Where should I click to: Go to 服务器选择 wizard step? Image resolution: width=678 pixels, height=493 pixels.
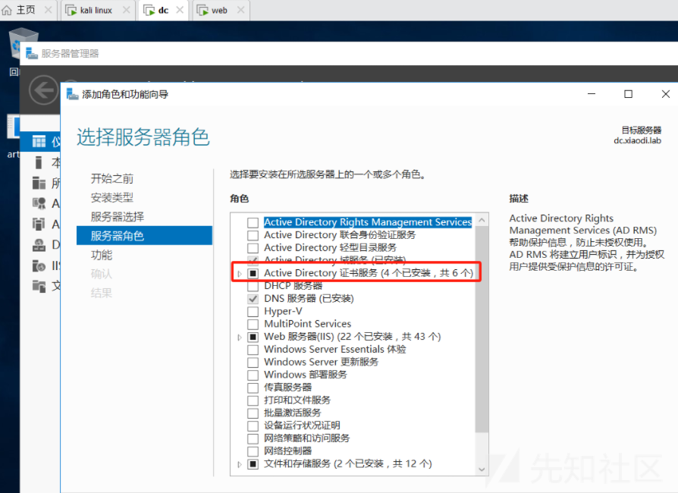coord(118,217)
